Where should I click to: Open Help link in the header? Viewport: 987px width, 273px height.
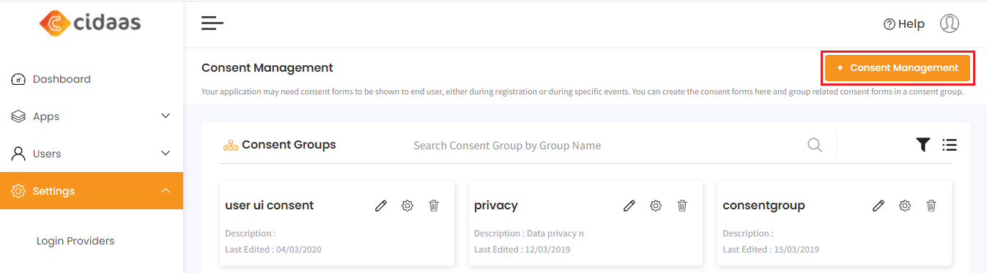[904, 24]
